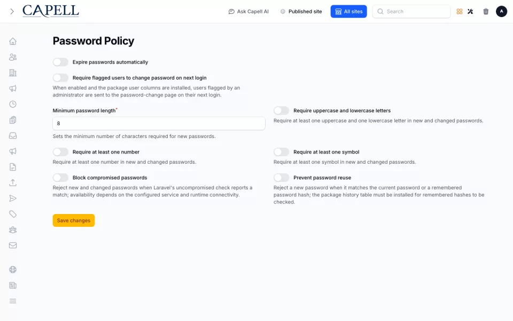Click the orange grid icon in the top bar
The height and width of the screenshot is (321, 513).
[460, 11]
